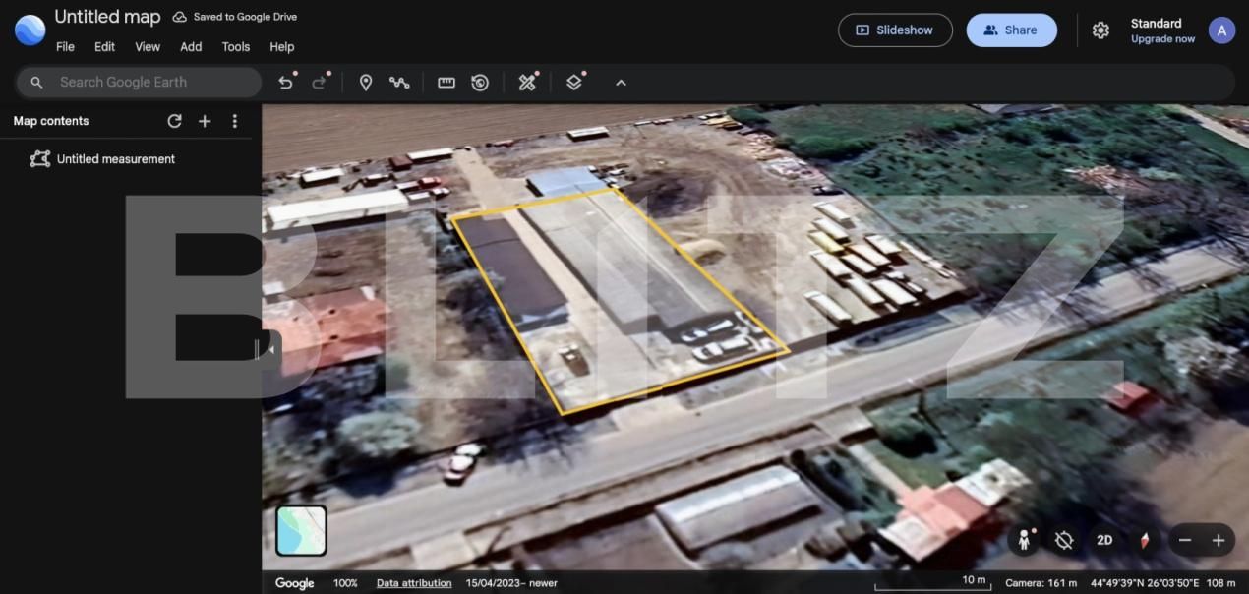Open the map layers stack icon
Image resolution: width=1249 pixels, height=594 pixels.
tap(574, 83)
